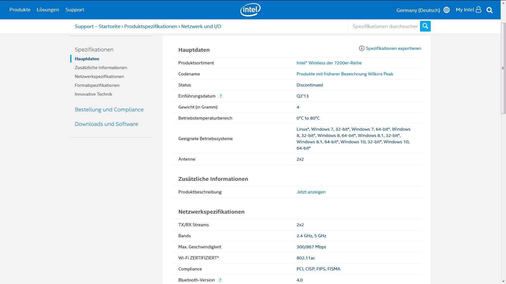Click the Antenne row label
The image size is (506, 284).
pos(187,159)
